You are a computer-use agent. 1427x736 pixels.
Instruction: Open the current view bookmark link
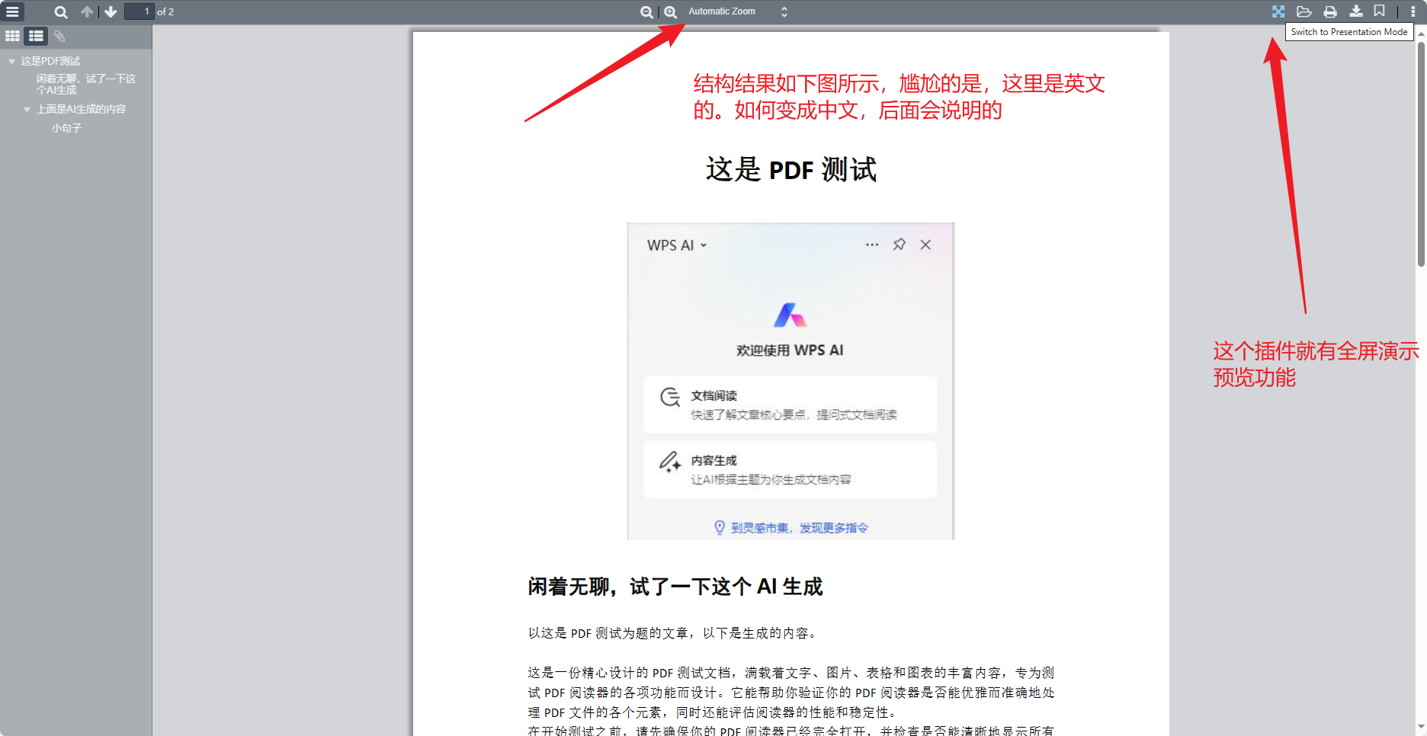pyautogui.click(x=1380, y=11)
